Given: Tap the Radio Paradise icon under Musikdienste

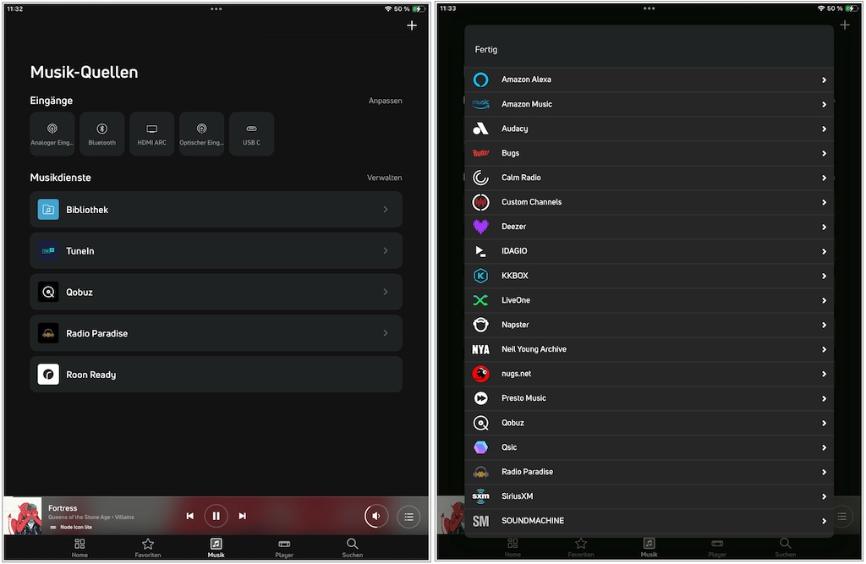Looking at the screenshot, I should 48,333.
